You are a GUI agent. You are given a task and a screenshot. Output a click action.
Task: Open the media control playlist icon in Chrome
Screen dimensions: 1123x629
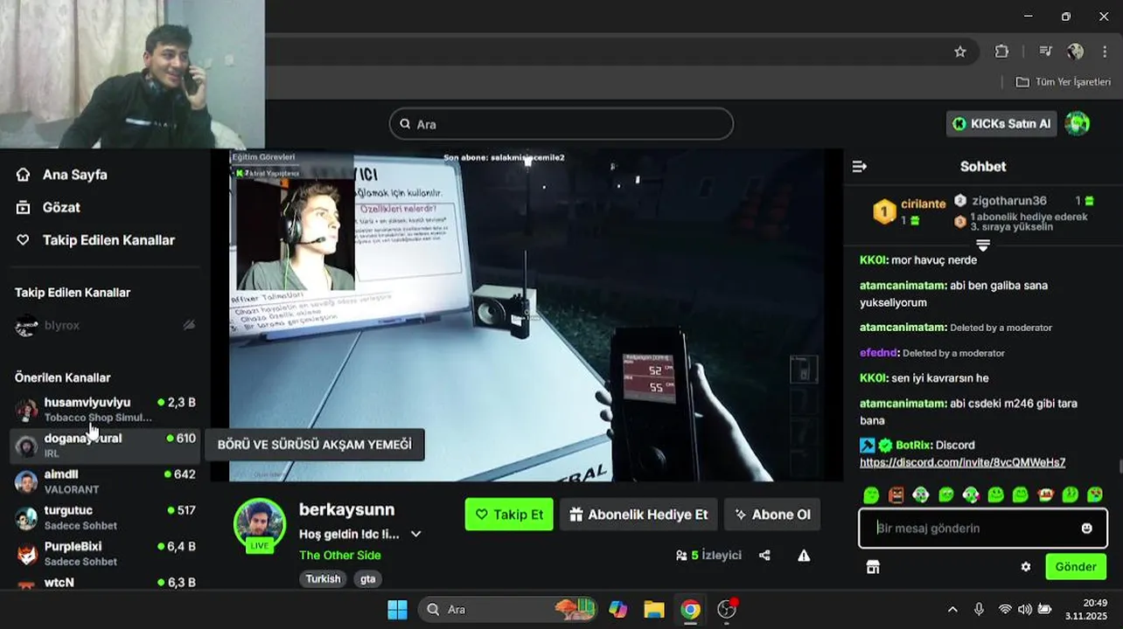pyautogui.click(x=1045, y=52)
